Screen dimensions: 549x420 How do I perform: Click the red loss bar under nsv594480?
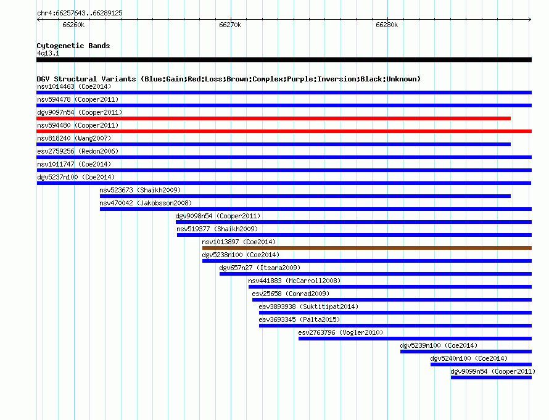(x=284, y=131)
